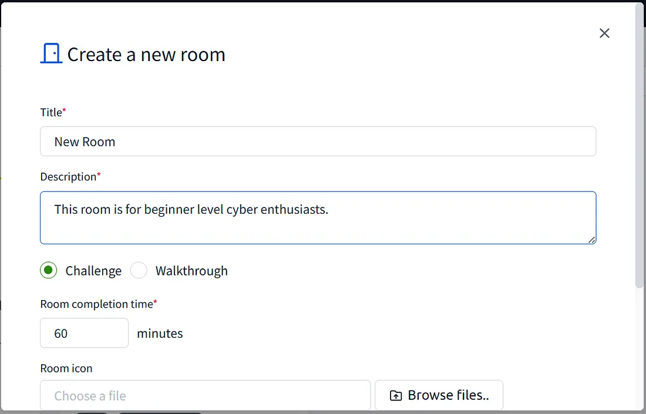Click inside the Title input showing New Room
The height and width of the screenshot is (414, 646).
[x=317, y=141]
